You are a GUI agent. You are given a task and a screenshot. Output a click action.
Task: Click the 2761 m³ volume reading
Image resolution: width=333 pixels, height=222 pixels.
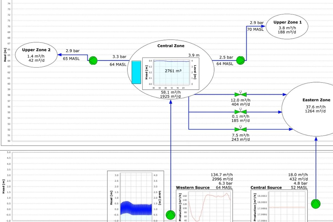pyautogui.click(x=173, y=71)
